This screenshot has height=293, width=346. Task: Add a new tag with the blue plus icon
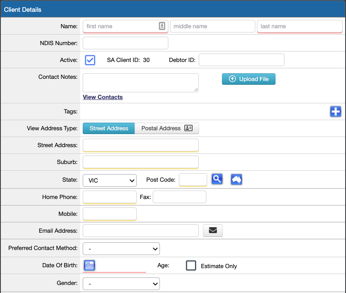pyautogui.click(x=335, y=112)
